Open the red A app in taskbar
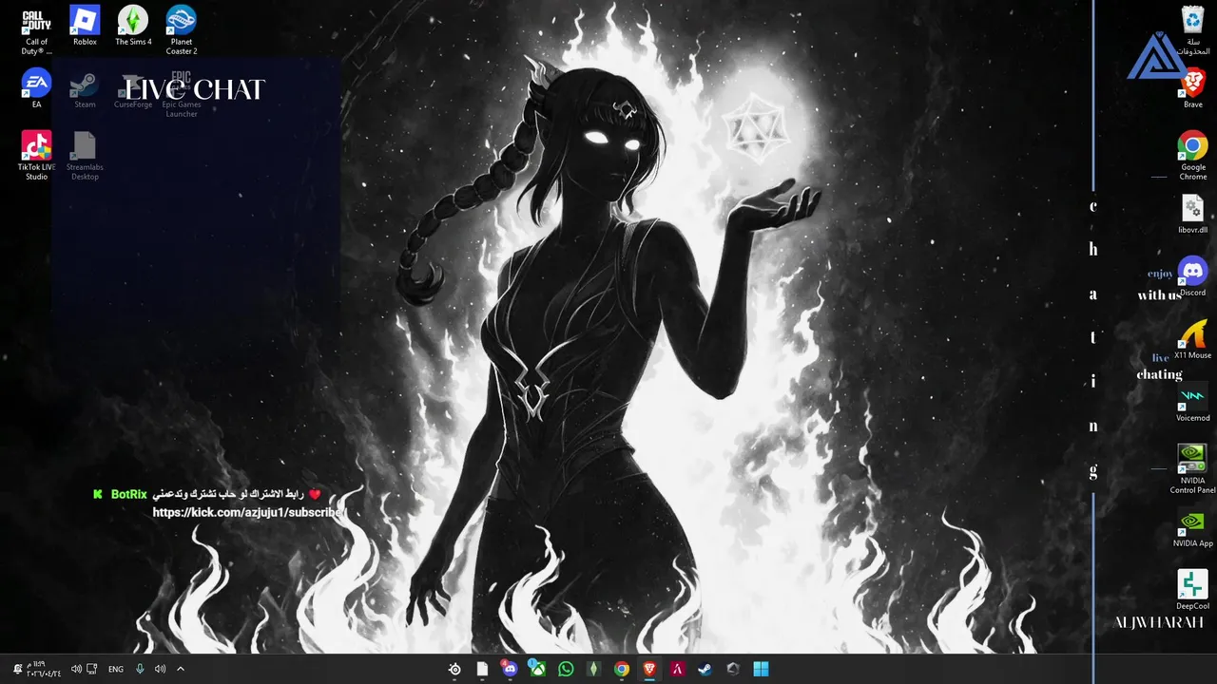1217x684 pixels. [677, 669]
